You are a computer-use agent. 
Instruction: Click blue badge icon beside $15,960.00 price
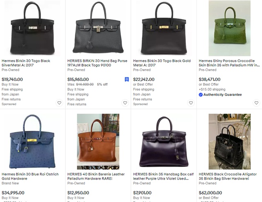click(127, 79)
